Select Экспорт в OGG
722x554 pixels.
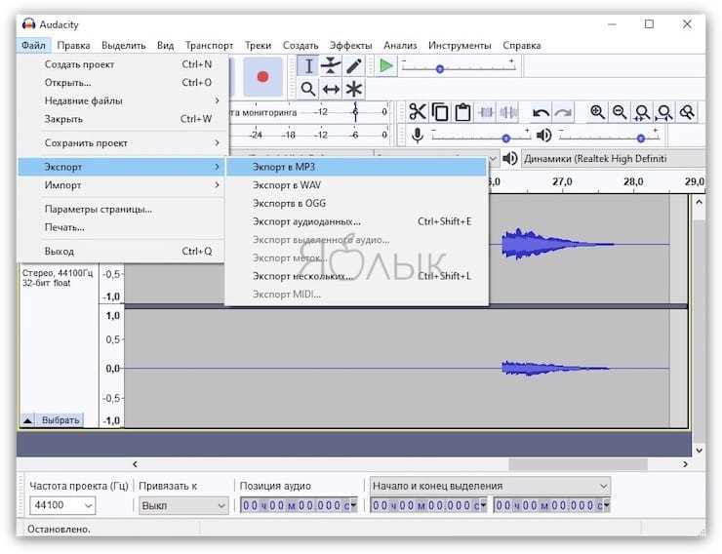[357, 204]
